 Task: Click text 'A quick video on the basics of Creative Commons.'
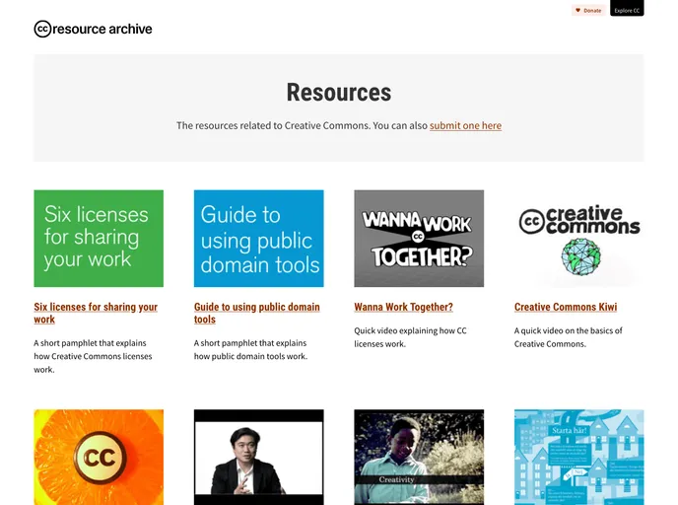pyautogui.click(x=569, y=337)
